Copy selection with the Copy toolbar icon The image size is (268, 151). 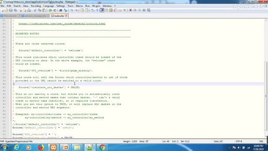[39, 10]
